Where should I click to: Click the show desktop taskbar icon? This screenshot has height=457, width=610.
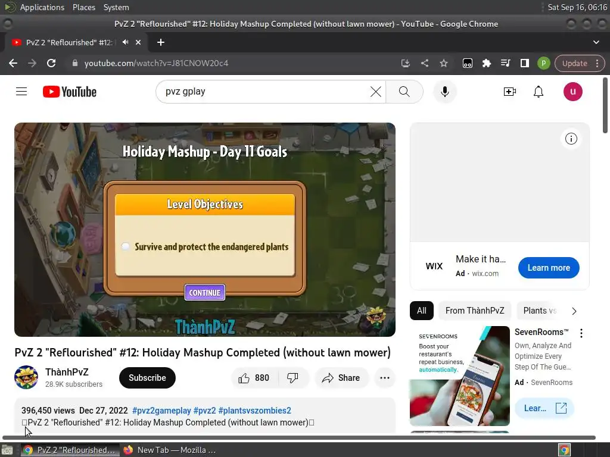point(7,450)
